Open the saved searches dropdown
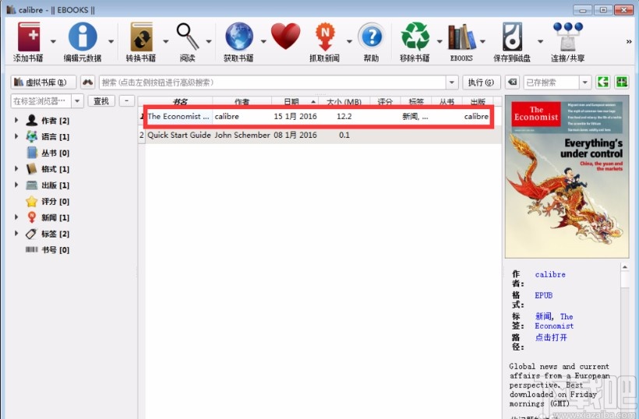Image resolution: width=639 pixels, height=419 pixels. [x=585, y=83]
